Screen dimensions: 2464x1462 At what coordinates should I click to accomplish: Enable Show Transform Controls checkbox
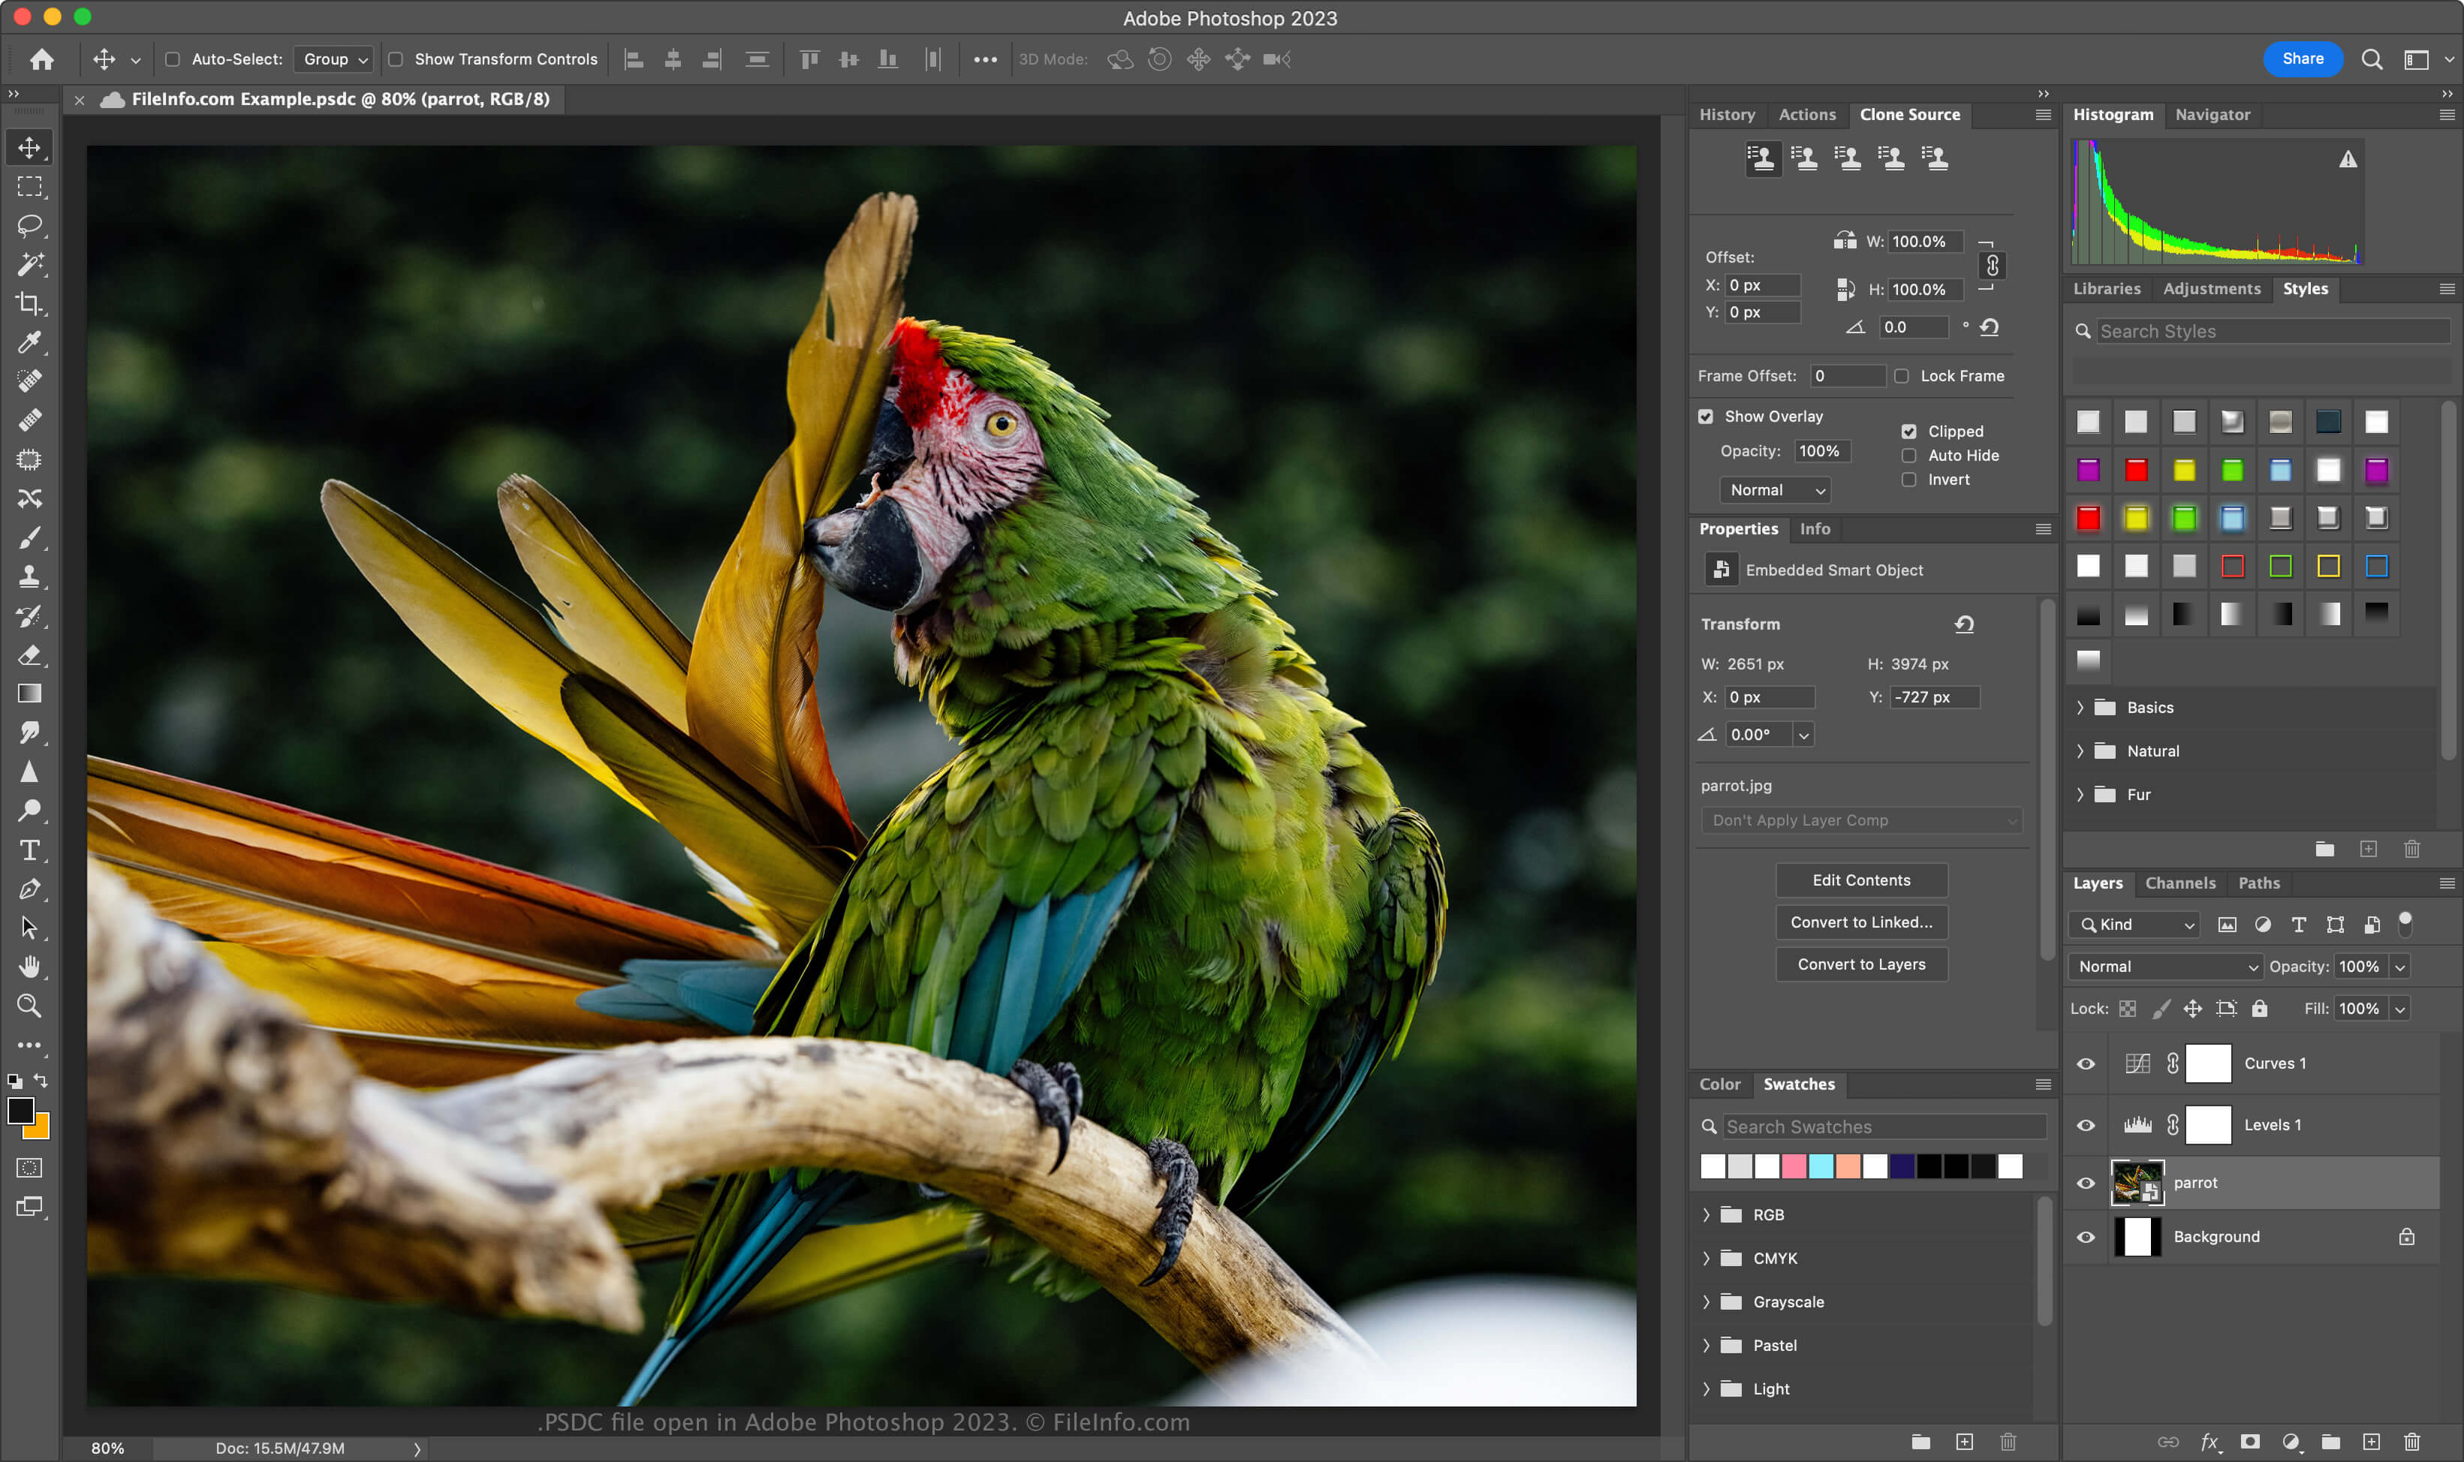[396, 59]
